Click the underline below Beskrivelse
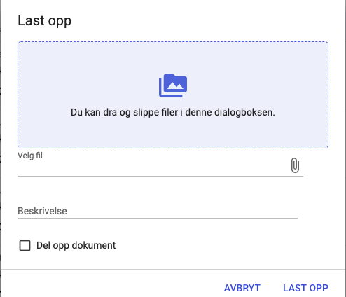 coord(158,218)
